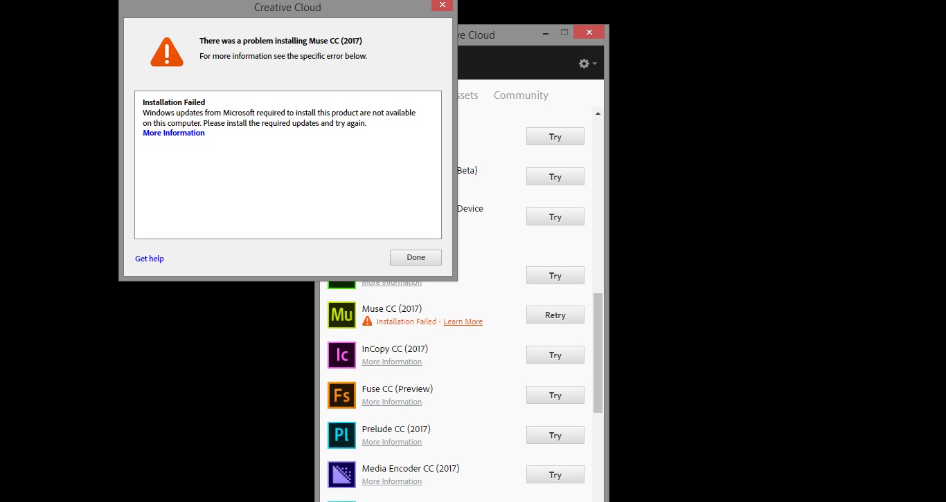Close the Creative Cloud error dialog
The width and height of the screenshot is (946, 502).
pos(442,5)
